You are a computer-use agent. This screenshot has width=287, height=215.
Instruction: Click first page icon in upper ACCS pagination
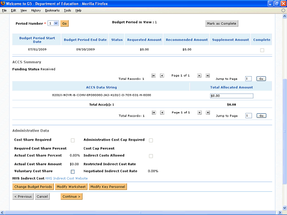click(154, 76)
